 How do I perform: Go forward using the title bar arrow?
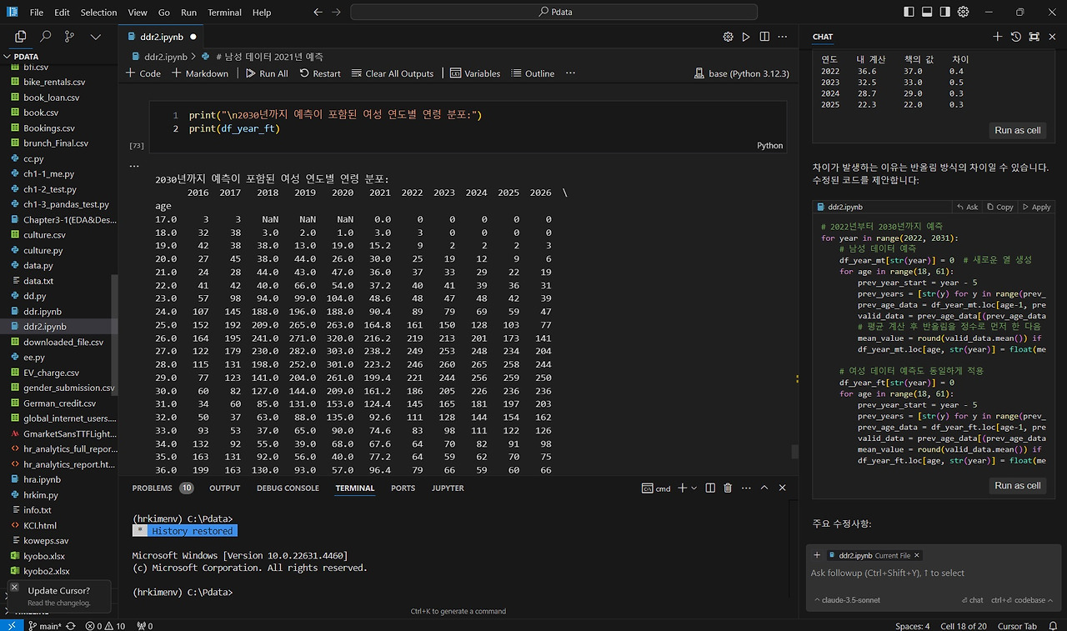coord(338,13)
